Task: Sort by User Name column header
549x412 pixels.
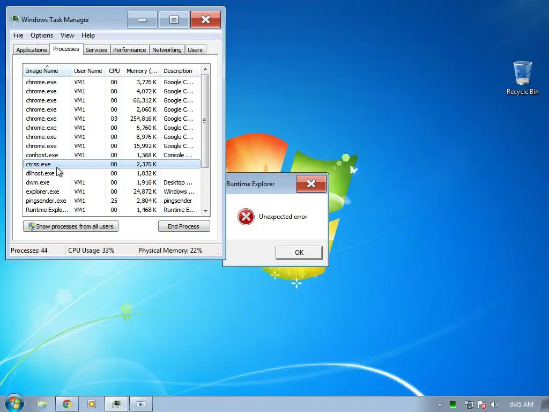Action: tap(88, 70)
